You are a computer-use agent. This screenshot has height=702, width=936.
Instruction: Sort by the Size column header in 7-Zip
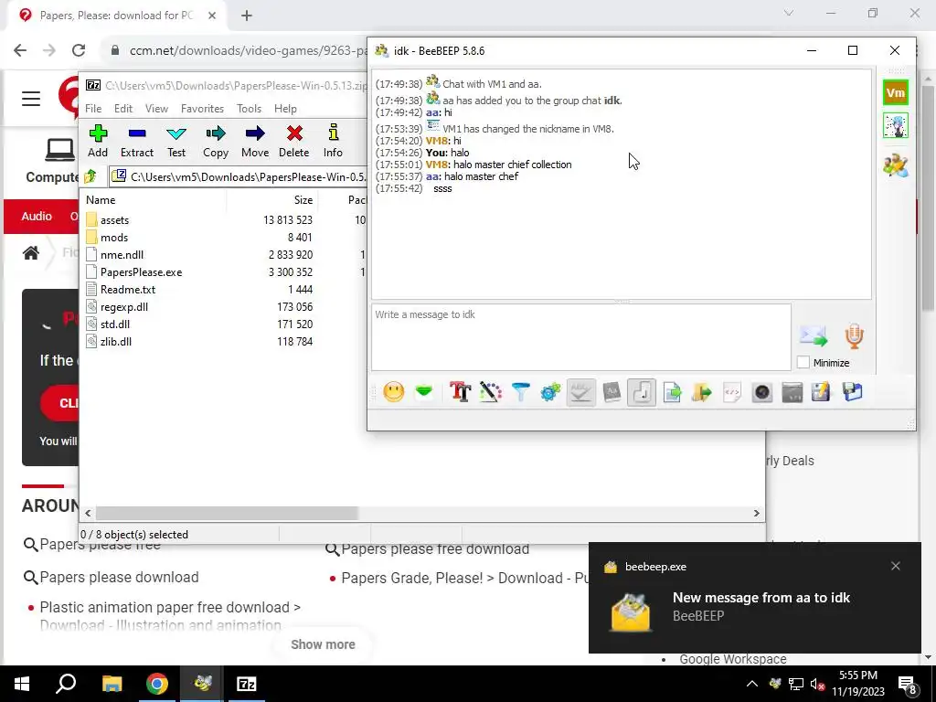pyautogui.click(x=271, y=200)
